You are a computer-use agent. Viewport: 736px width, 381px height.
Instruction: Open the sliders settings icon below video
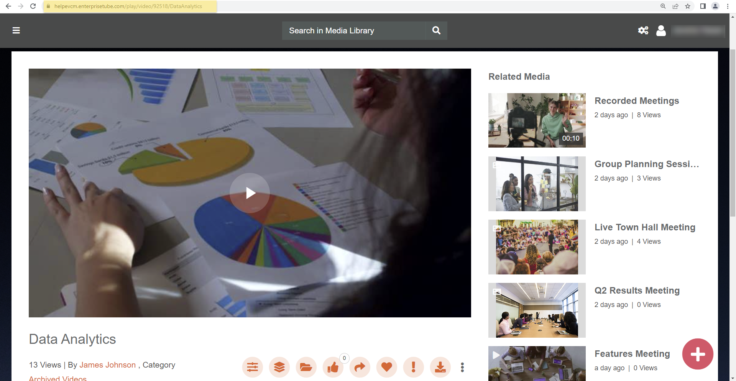coord(252,367)
